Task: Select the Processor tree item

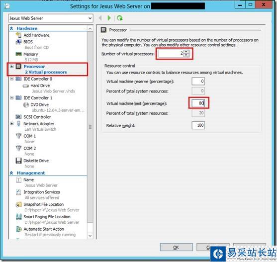Action: 34,67
